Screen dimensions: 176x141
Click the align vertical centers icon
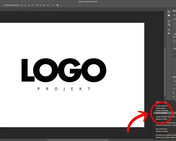coord(41,5)
